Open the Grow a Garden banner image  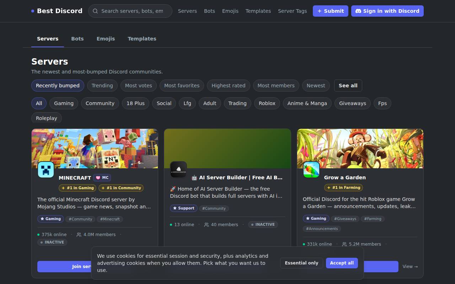click(360, 148)
